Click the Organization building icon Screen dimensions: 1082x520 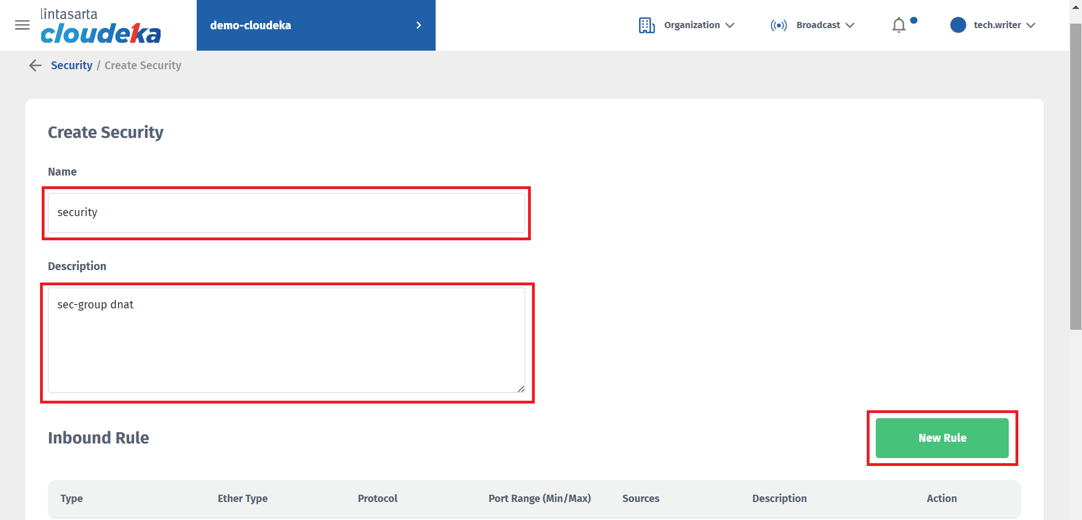(x=646, y=25)
